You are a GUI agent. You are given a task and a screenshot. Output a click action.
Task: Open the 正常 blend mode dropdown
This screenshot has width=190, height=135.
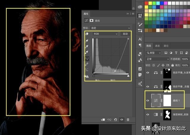click(157, 59)
